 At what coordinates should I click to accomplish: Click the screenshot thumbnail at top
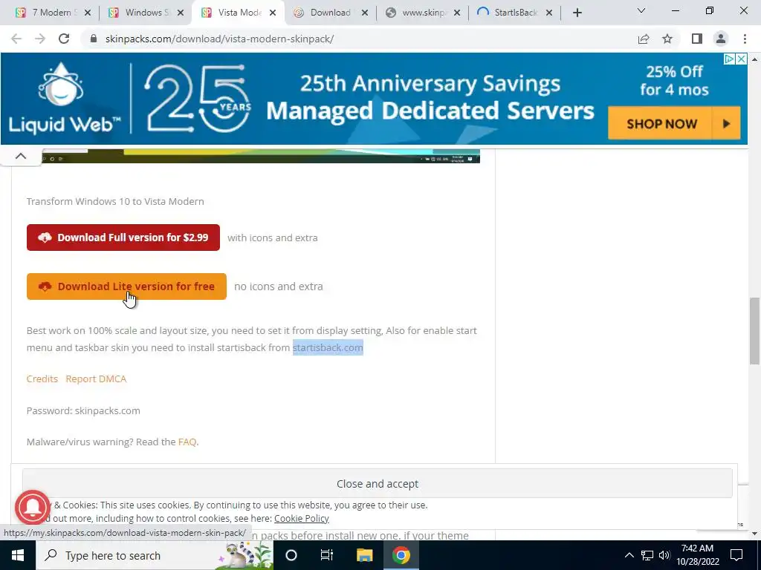pos(261,156)
